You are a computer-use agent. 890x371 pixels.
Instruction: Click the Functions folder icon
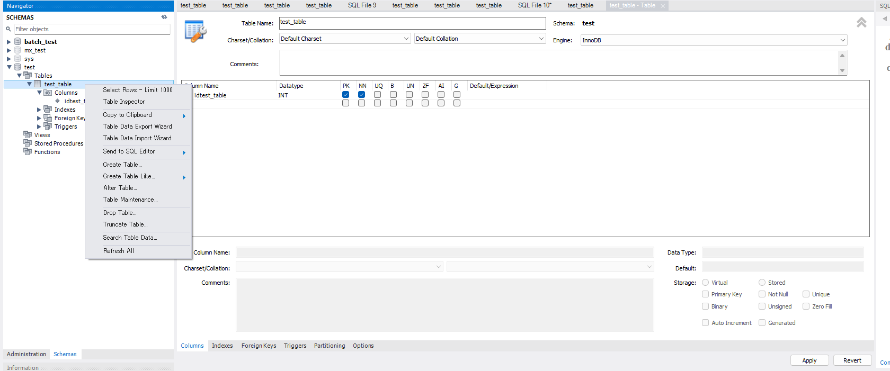(x=28, y=151)
